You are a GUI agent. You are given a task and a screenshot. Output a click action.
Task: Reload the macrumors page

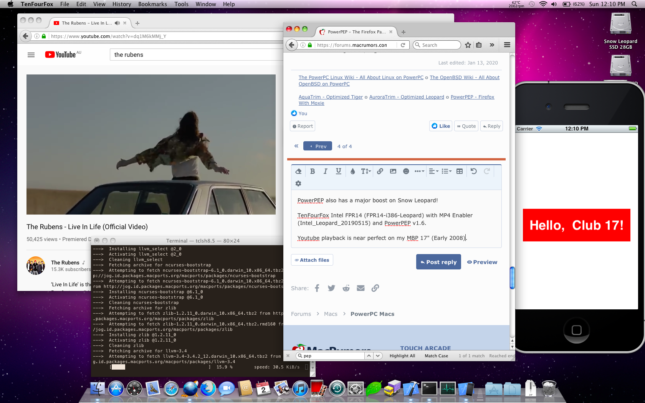403,45
